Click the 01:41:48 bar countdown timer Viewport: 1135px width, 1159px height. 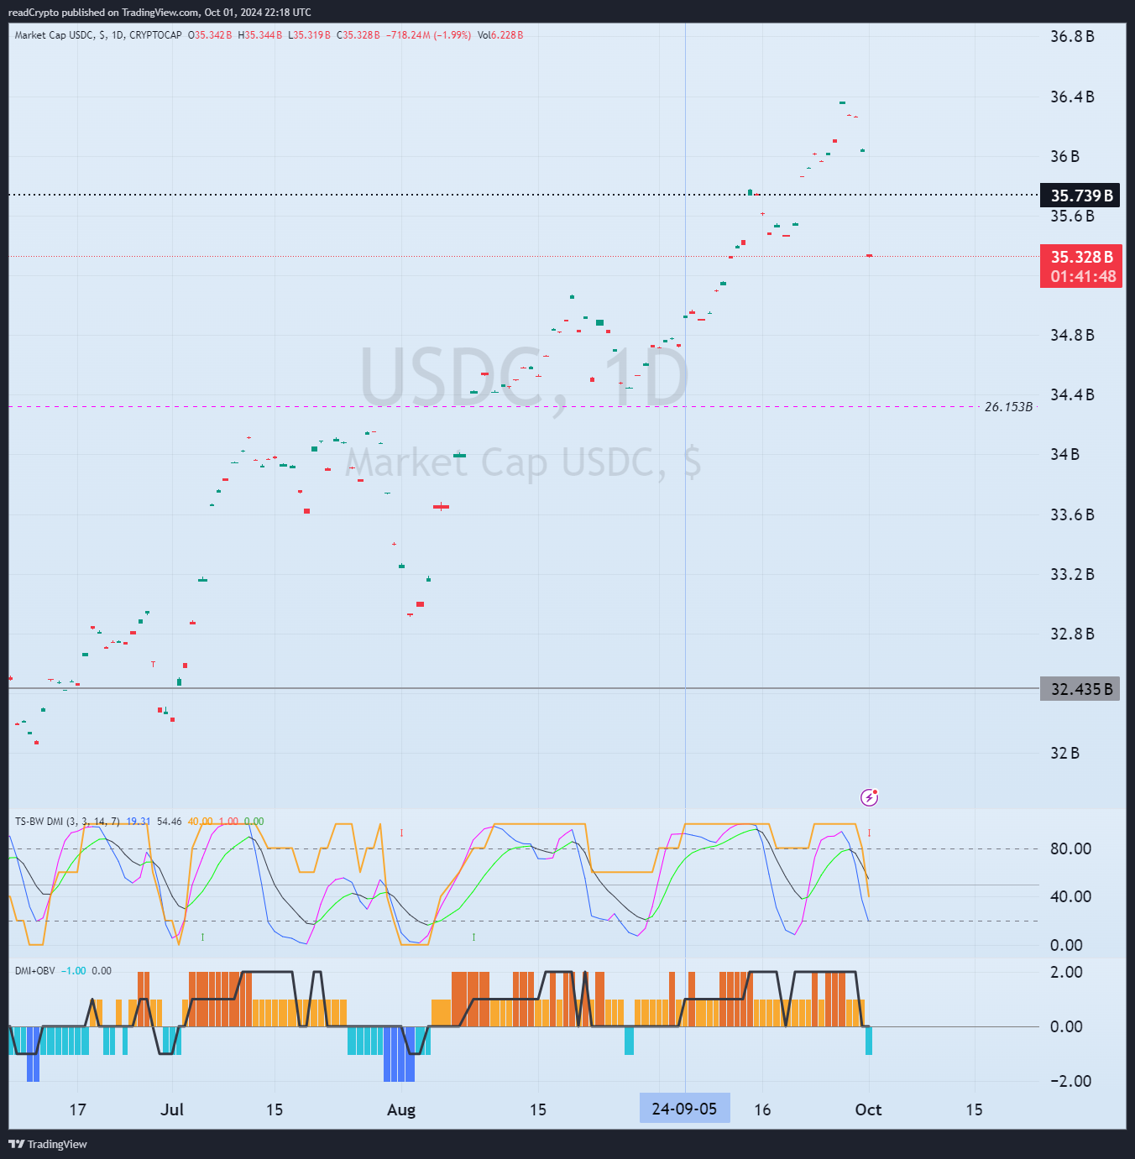tap(1083, 276)
